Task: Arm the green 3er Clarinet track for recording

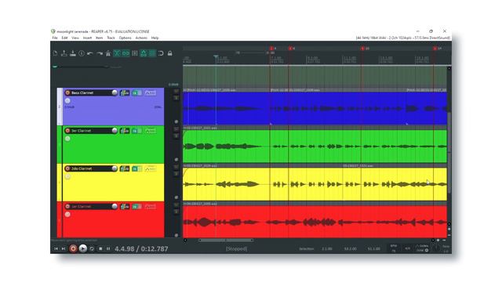Action: (67, 131)
